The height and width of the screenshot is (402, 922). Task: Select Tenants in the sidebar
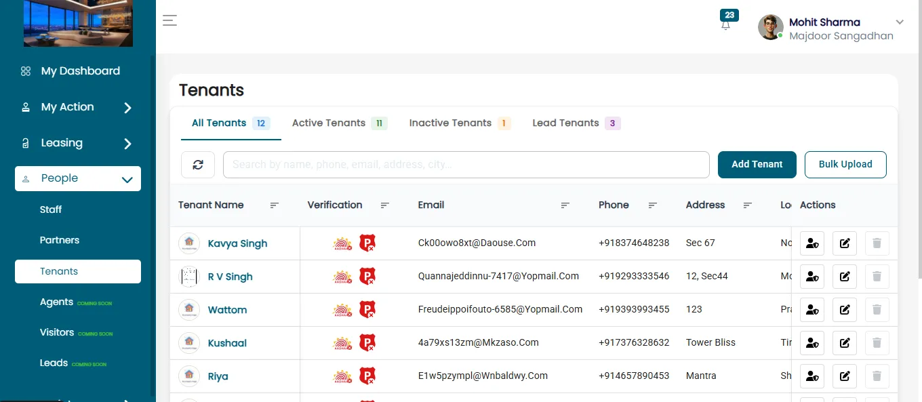pyautogui.click(x=78, y=271)
